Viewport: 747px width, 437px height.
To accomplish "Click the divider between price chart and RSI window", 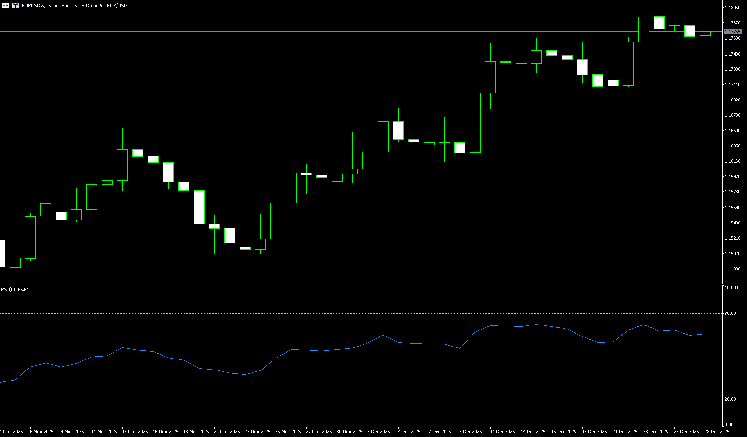I will (359, 285).
